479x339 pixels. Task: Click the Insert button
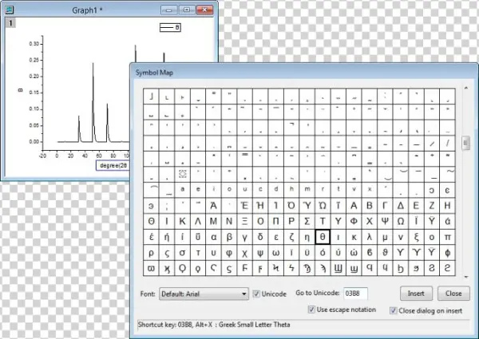click(416, 294)
